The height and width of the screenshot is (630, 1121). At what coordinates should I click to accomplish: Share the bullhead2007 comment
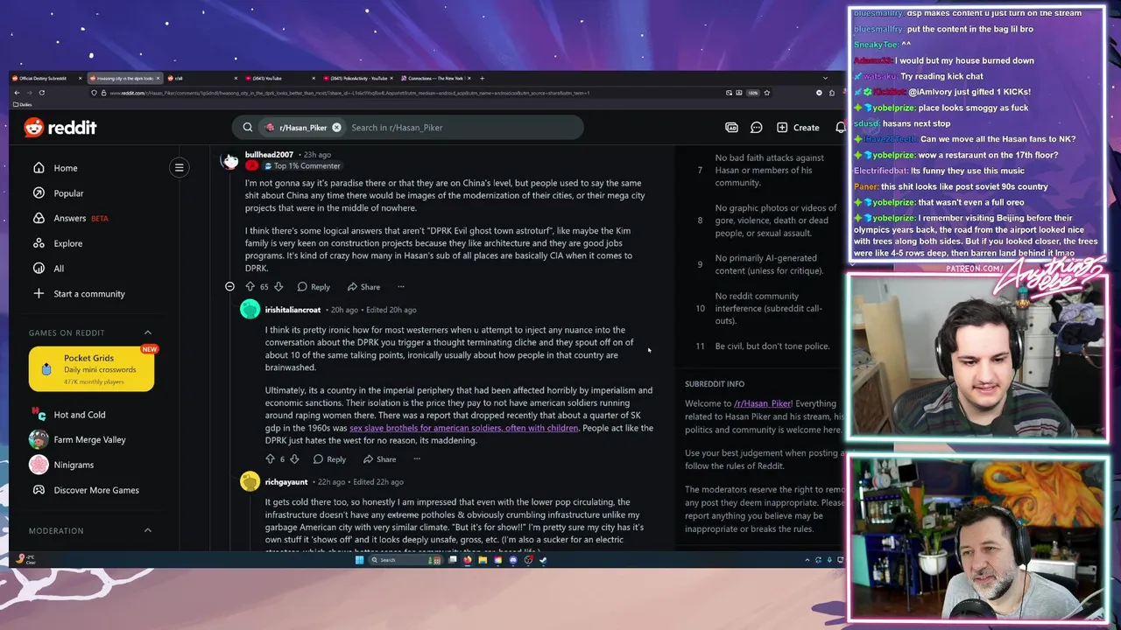[x=363, y=287]
